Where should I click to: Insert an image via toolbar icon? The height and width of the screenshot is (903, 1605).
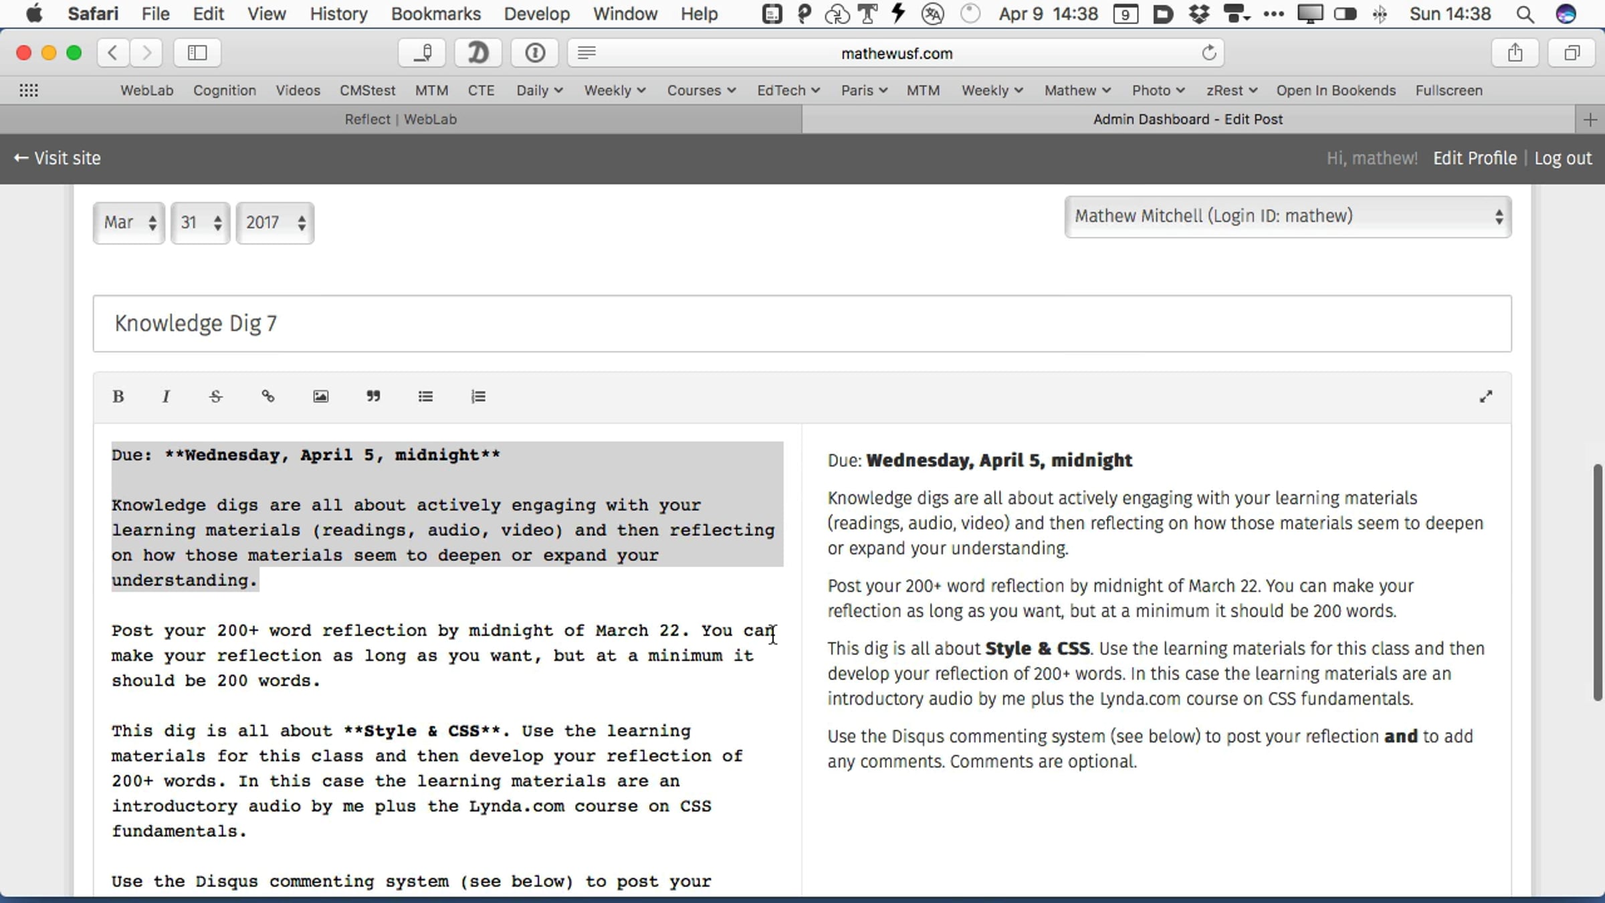point(321,397)
